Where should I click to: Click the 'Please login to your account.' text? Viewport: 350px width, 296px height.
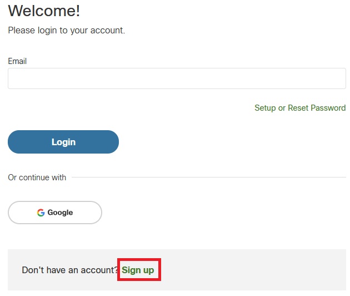[66, 31]
